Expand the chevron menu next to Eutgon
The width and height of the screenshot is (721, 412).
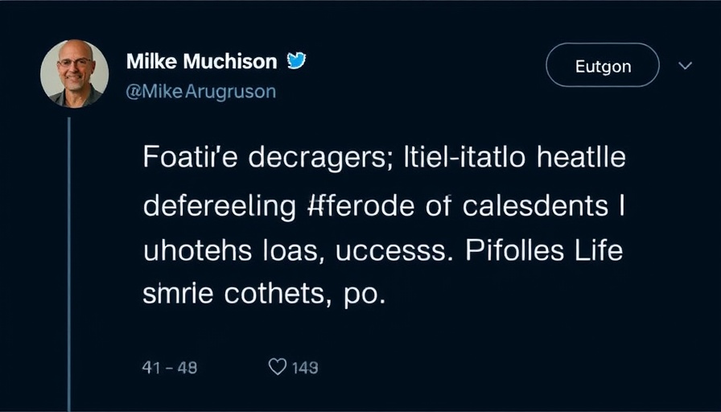tap(686, 66)
